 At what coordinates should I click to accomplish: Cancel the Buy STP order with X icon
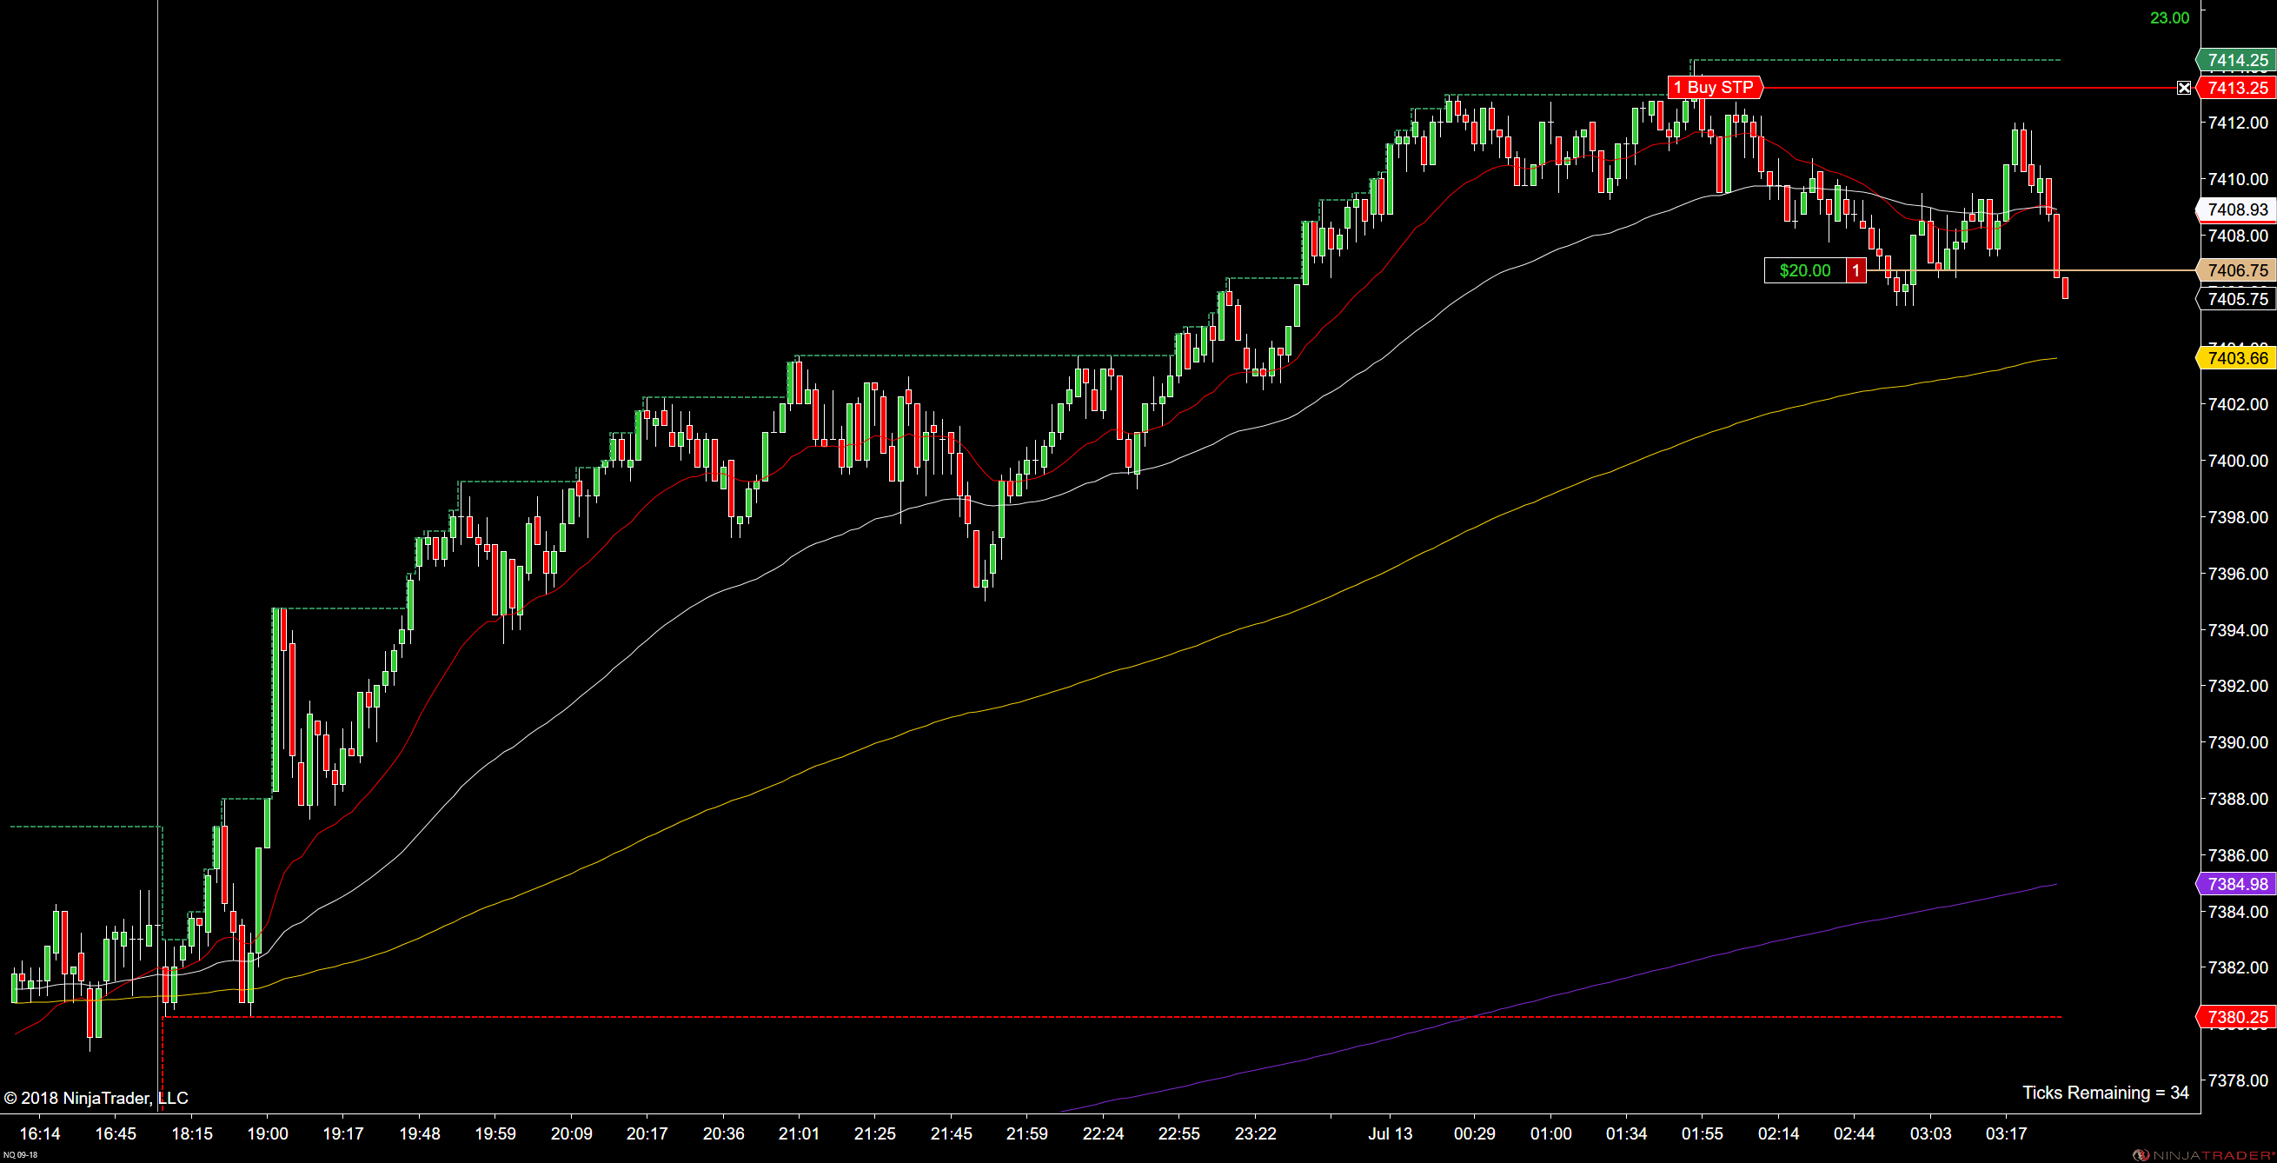2184,88
